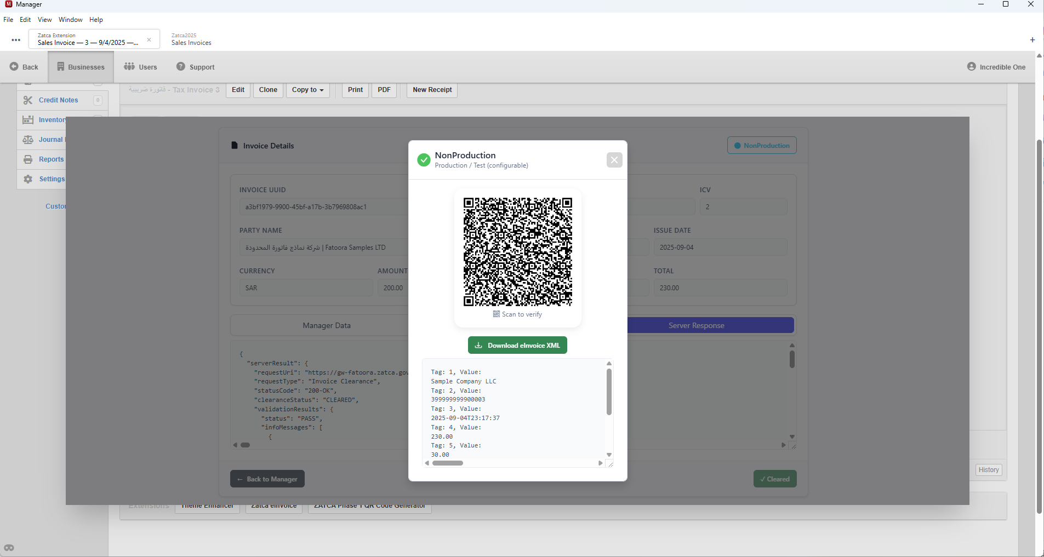Click the Party Name field

click(324, 248)
